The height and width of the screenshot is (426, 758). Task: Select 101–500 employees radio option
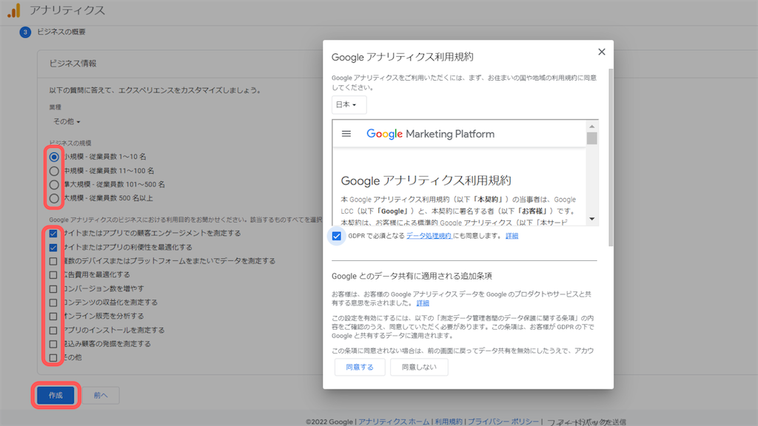click(54, 184)
